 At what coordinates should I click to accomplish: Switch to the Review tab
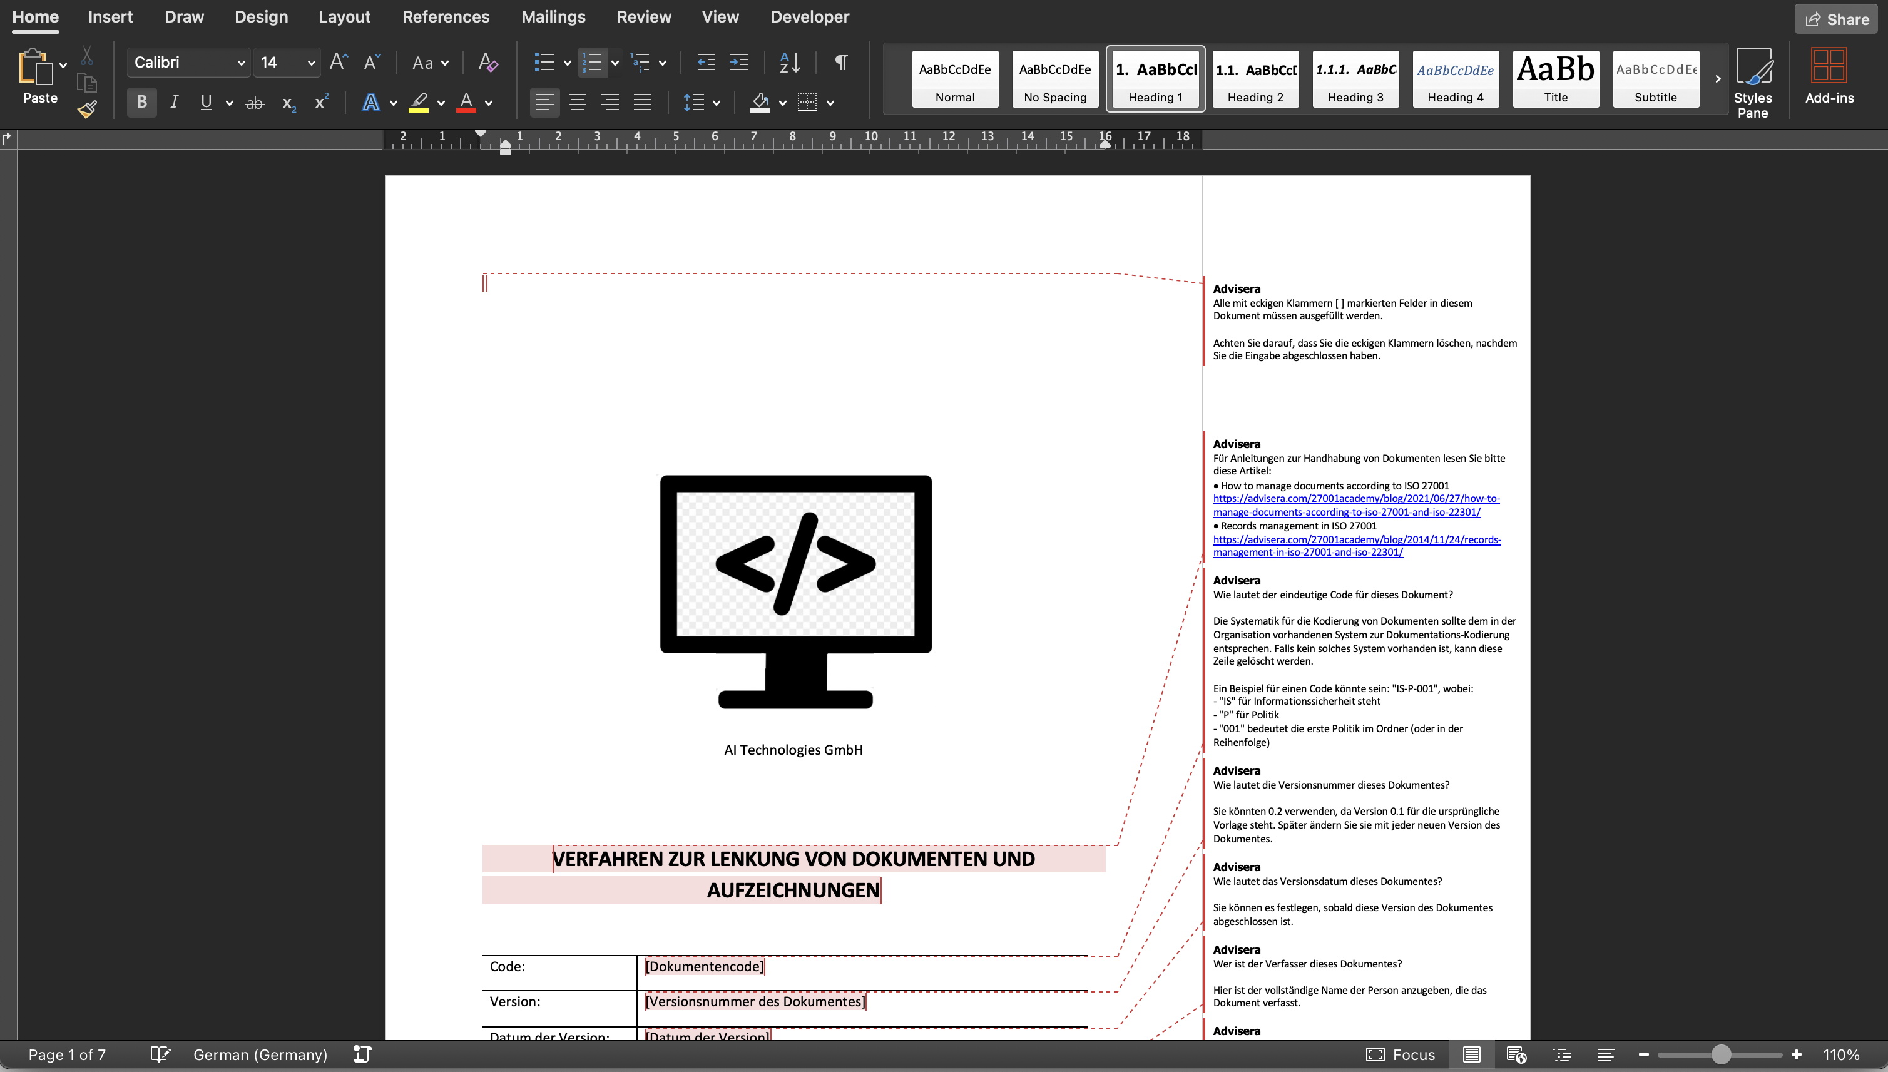(644, 16)
